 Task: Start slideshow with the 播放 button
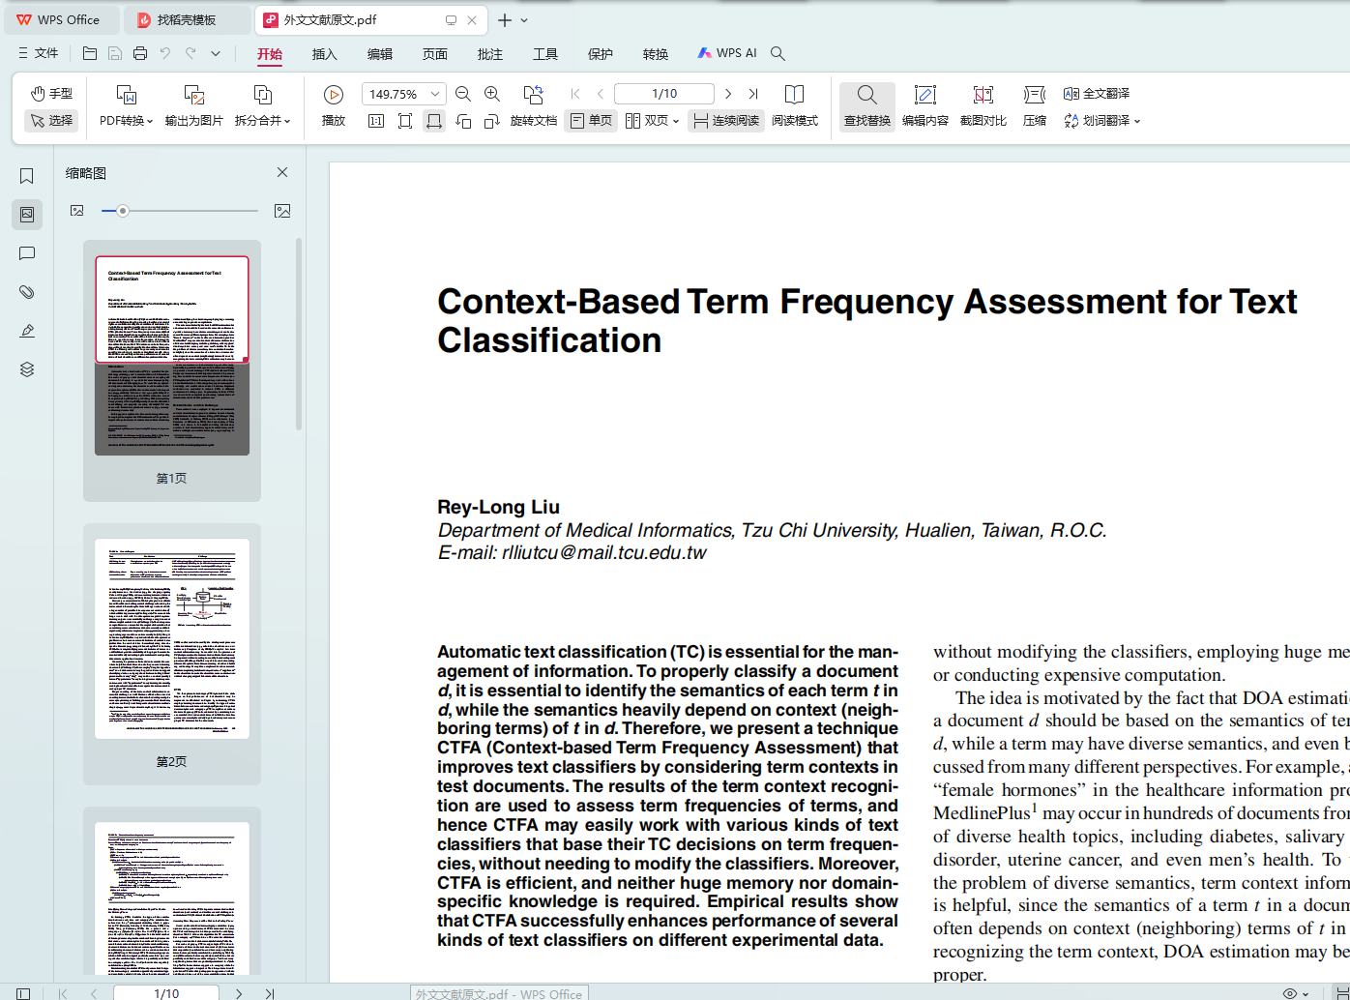point(334,105)
